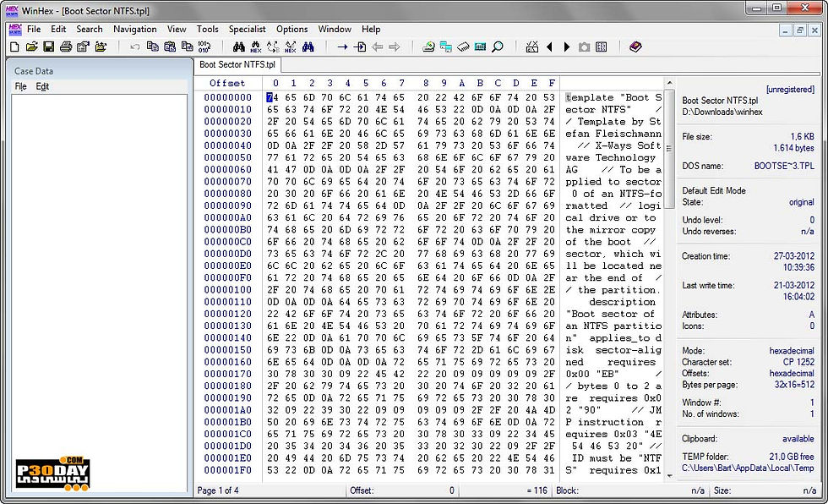Screen dimensions: 828x504
Task: Select the Boot Sector NTFS.tpl tab
Action: (237, 64)
